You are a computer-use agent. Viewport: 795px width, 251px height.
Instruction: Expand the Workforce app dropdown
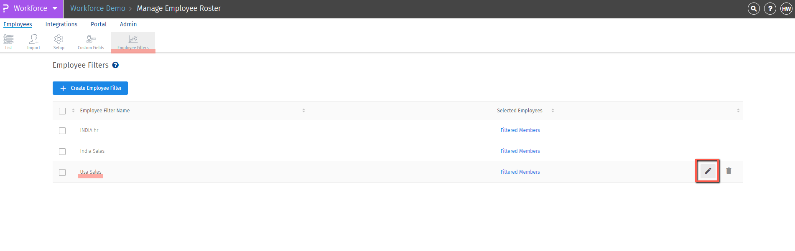click(55, 8)
